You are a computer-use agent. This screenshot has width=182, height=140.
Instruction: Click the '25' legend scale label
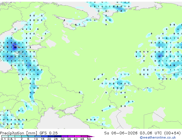(x=56, y=139)
